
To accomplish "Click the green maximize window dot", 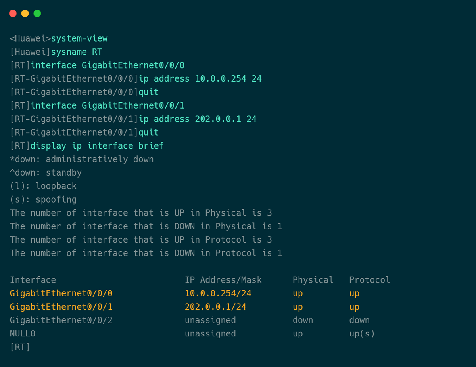I will tap(37, 13).
